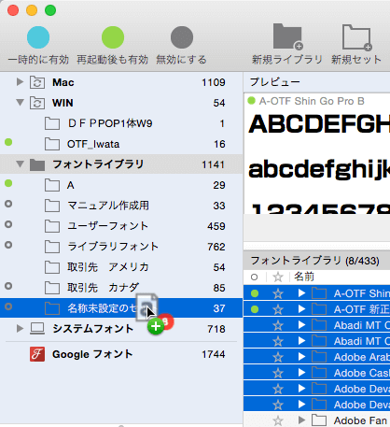390x427 pixels.
Task: Expand the Adobe Arab family row
Action: 301,357
